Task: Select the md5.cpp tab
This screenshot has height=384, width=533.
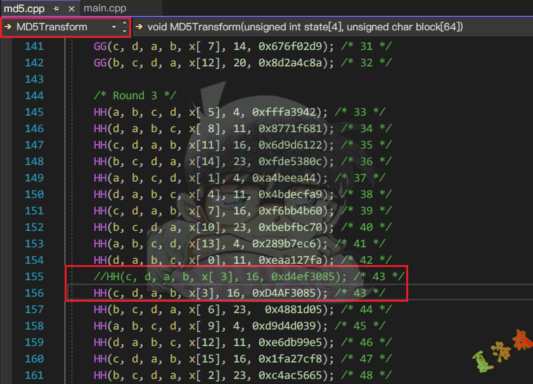Action: pyautogui.click(x=24, y=9)
